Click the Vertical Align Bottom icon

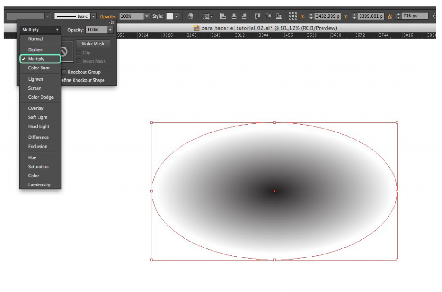pyautogui.click(x=279, y=16)
